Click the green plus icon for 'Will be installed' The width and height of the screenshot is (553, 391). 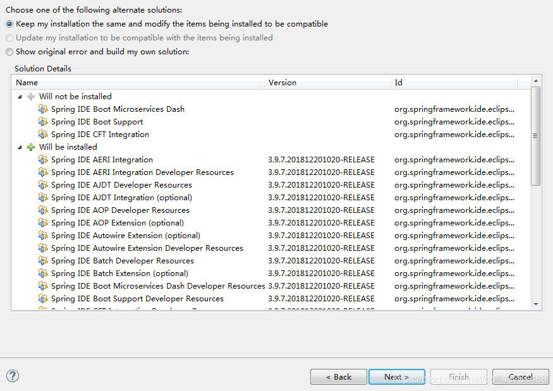point(31,147)
